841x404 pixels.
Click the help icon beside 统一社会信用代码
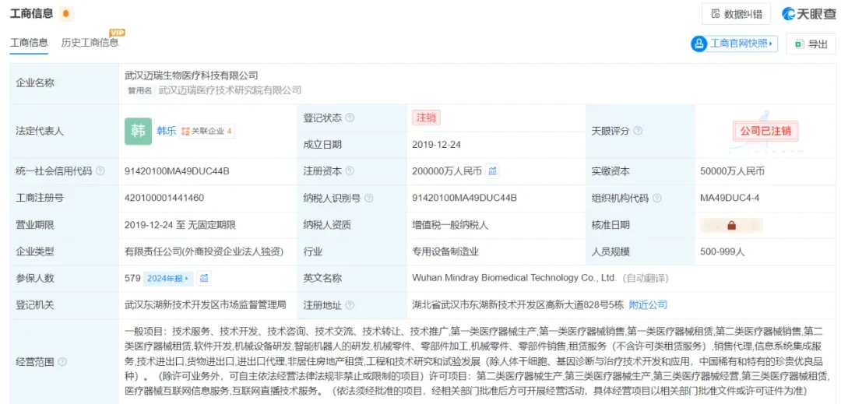[100, 171]
